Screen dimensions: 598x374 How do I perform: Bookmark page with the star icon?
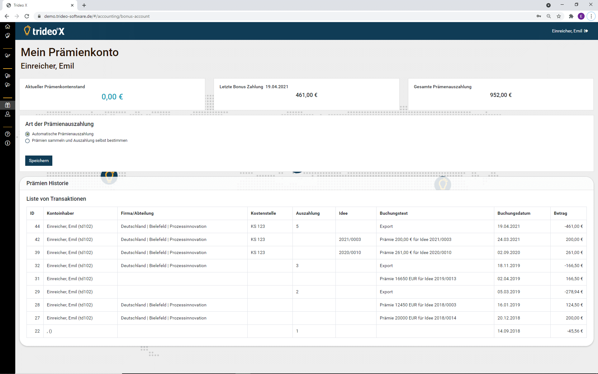coord(559,16)
